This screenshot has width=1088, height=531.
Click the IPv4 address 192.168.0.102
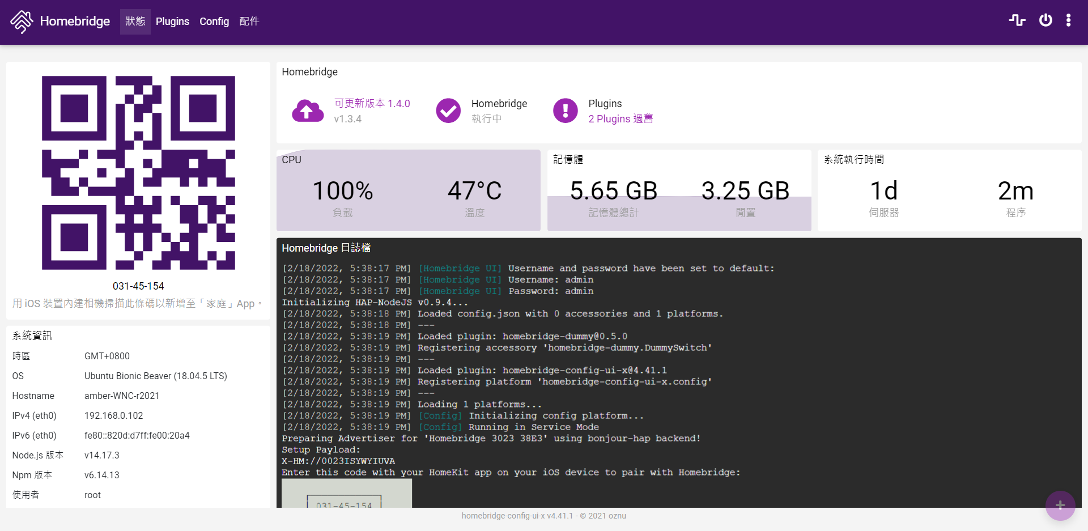113,416
